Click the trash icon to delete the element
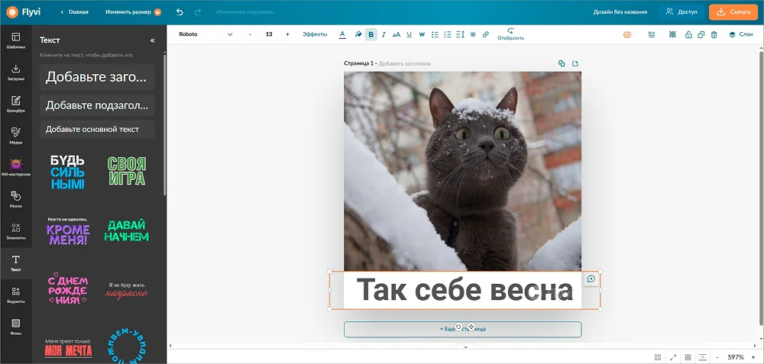The height and width of the screenshot is (364, 764). tap(714, 34)
